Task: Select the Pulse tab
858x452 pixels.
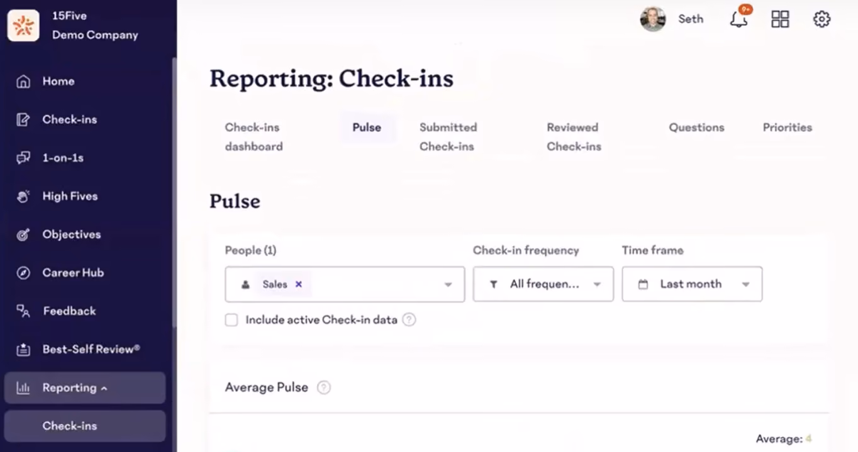Action: click(x=367, y=127)
